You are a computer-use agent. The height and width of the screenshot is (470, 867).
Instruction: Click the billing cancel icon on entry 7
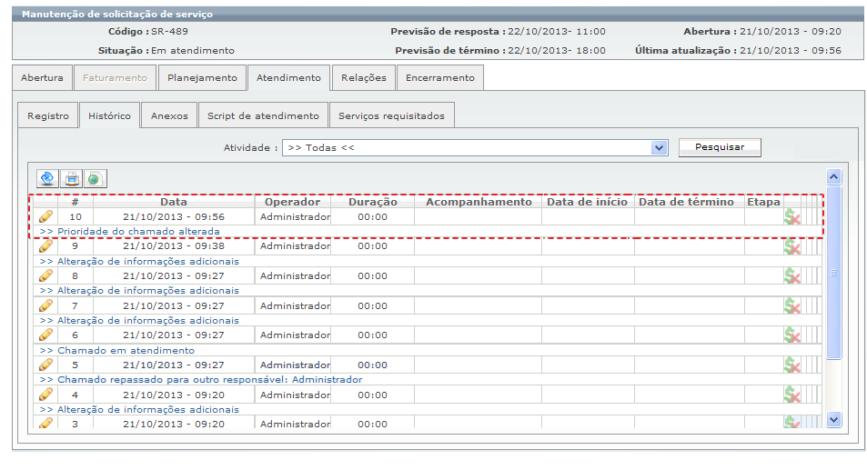point(791,305)
